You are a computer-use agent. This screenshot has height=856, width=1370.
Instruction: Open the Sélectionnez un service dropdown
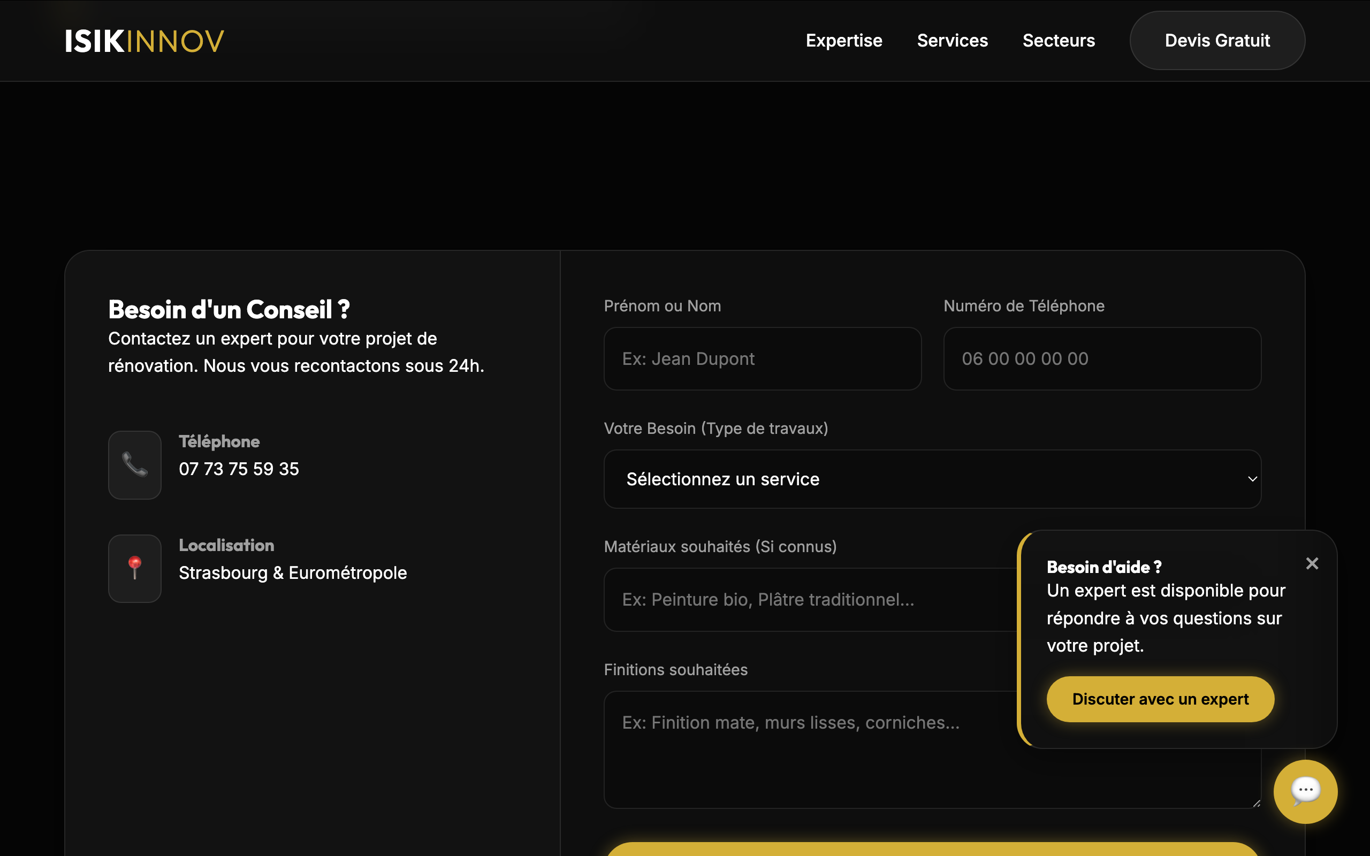click(932, 479)
